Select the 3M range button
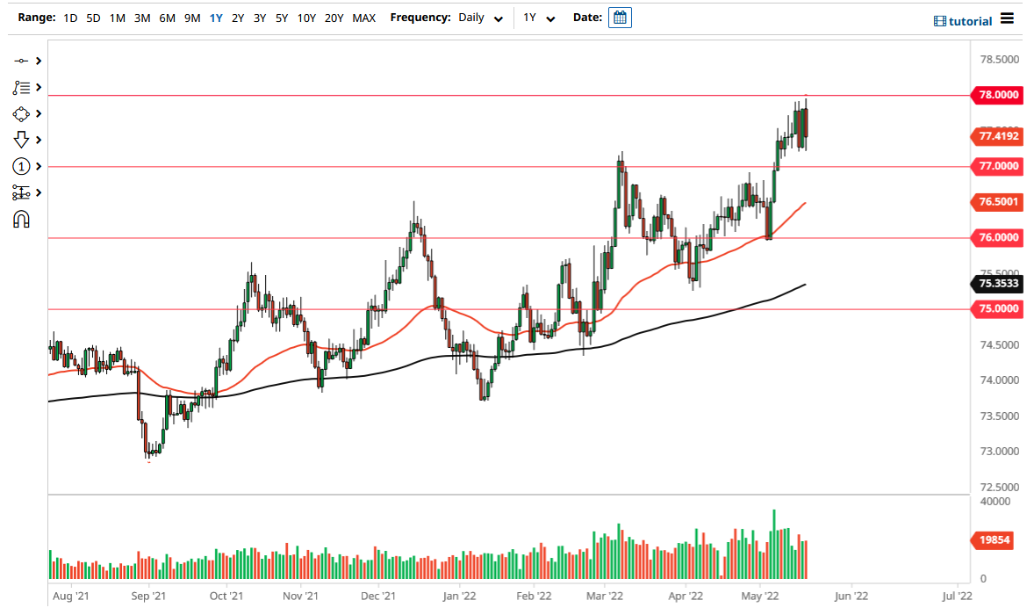Image resolution: width=1034 pixels, height=615 pixels. 142,17
